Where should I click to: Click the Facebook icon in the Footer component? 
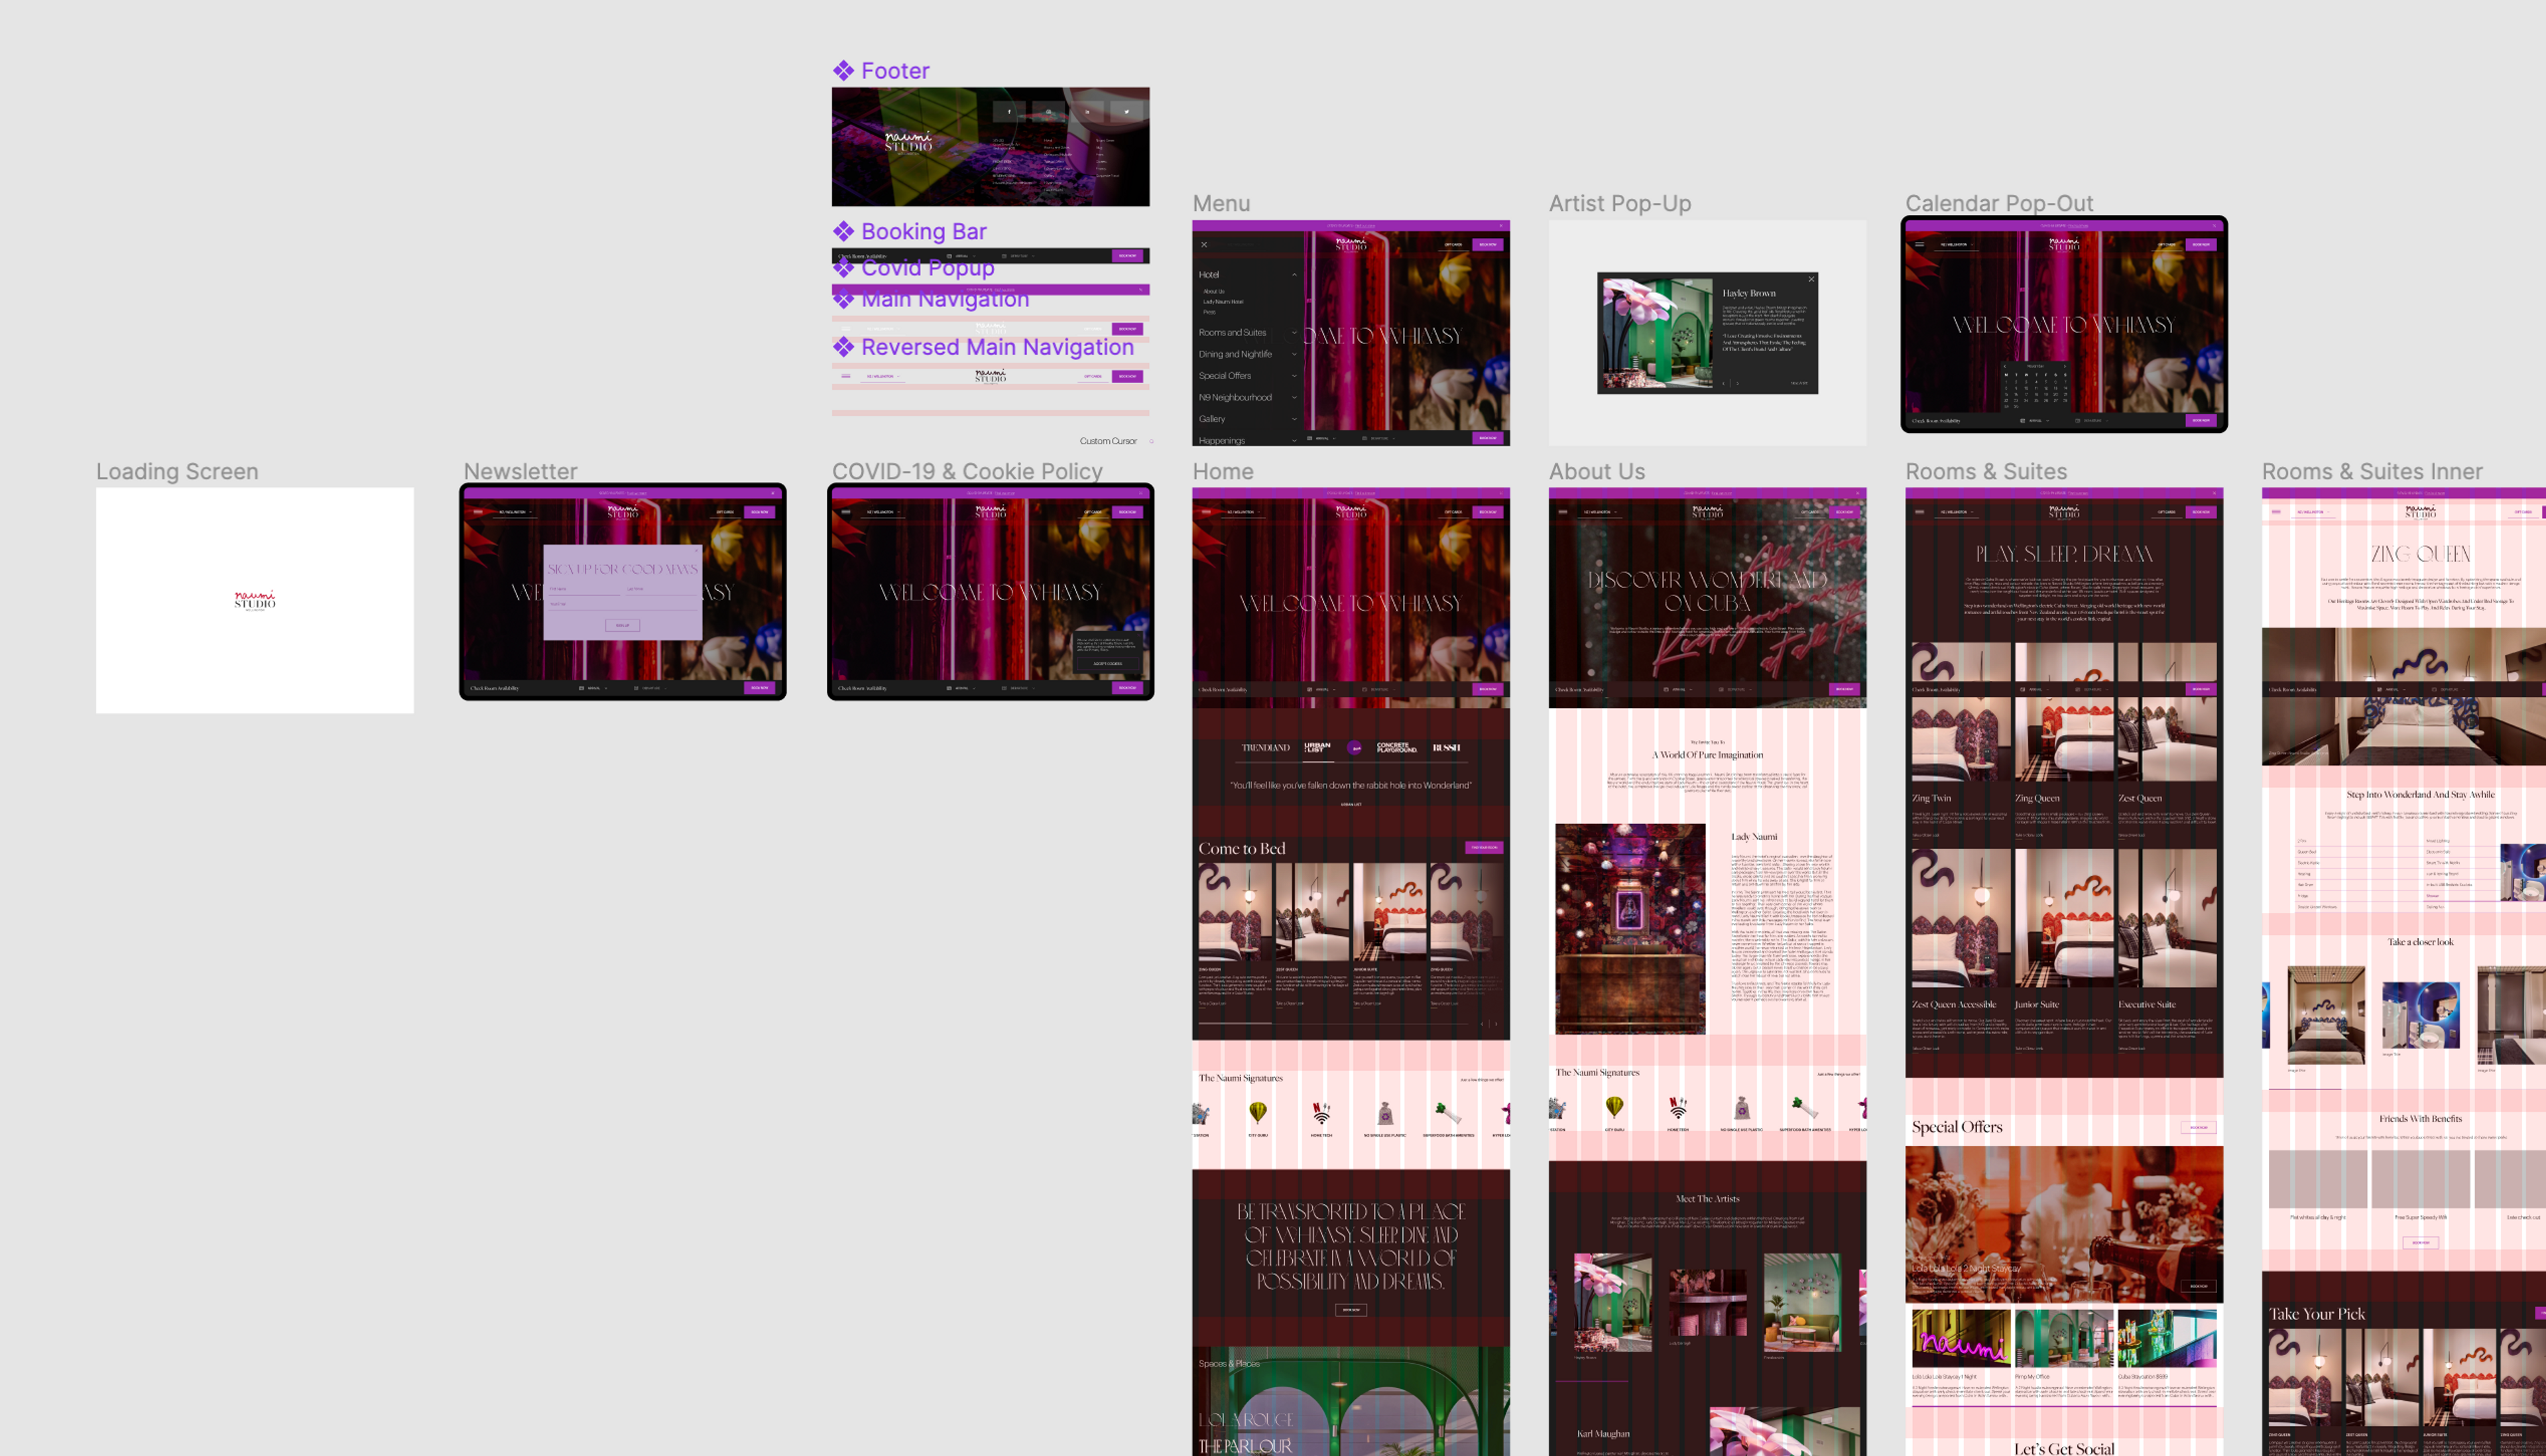pos(1009,111)
